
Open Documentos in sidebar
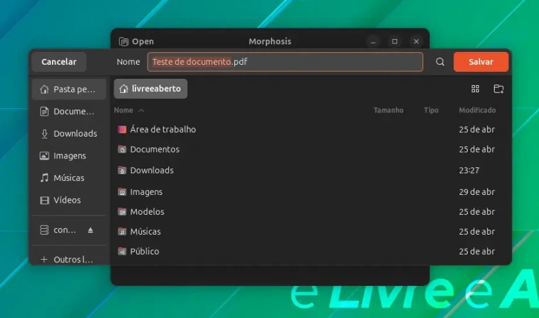pos(69,112)
